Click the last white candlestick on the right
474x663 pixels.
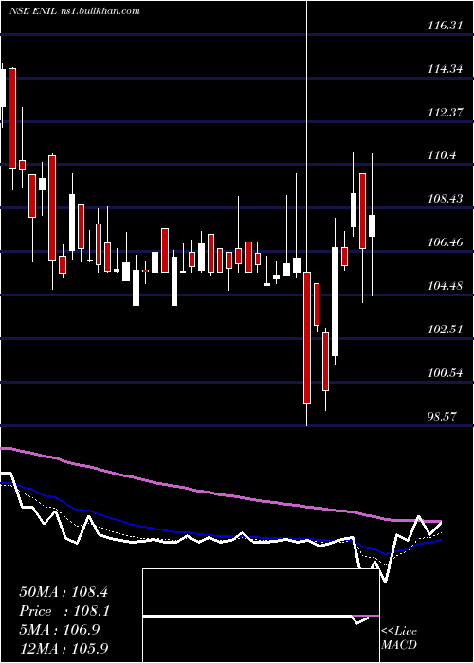[x=372, y=225]
